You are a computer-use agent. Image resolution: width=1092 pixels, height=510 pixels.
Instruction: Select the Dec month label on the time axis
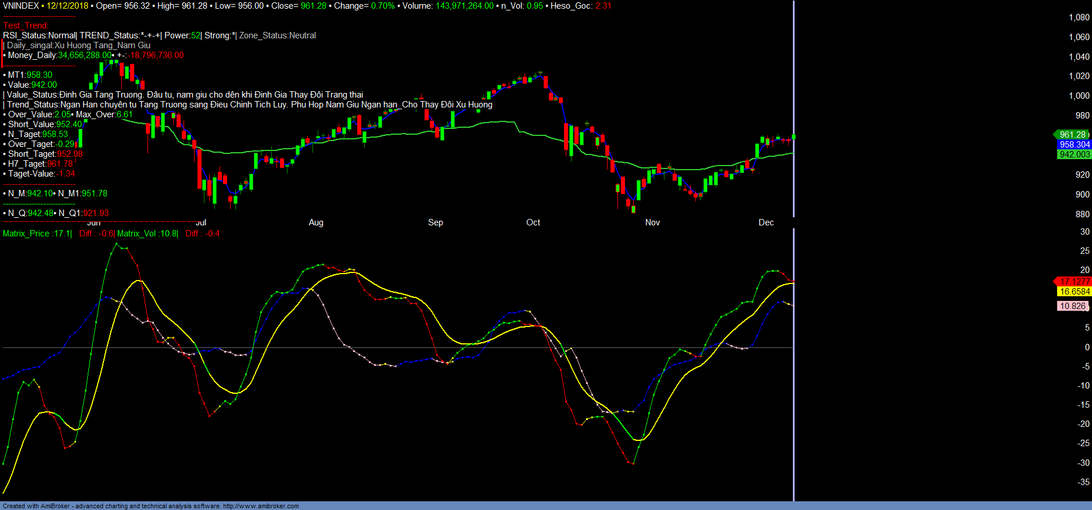(x=766, y=222)
